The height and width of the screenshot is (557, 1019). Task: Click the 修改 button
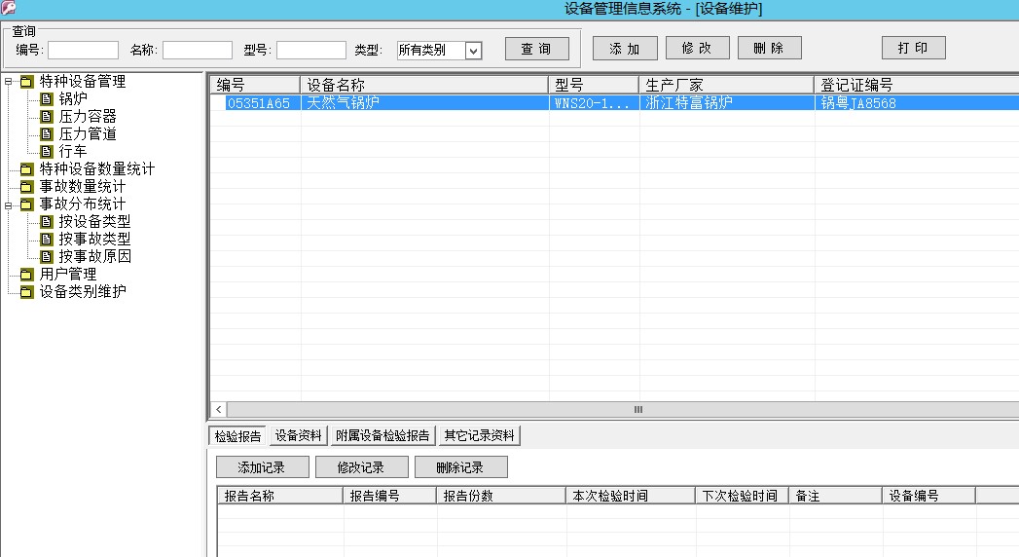click(x=697, y=48)
